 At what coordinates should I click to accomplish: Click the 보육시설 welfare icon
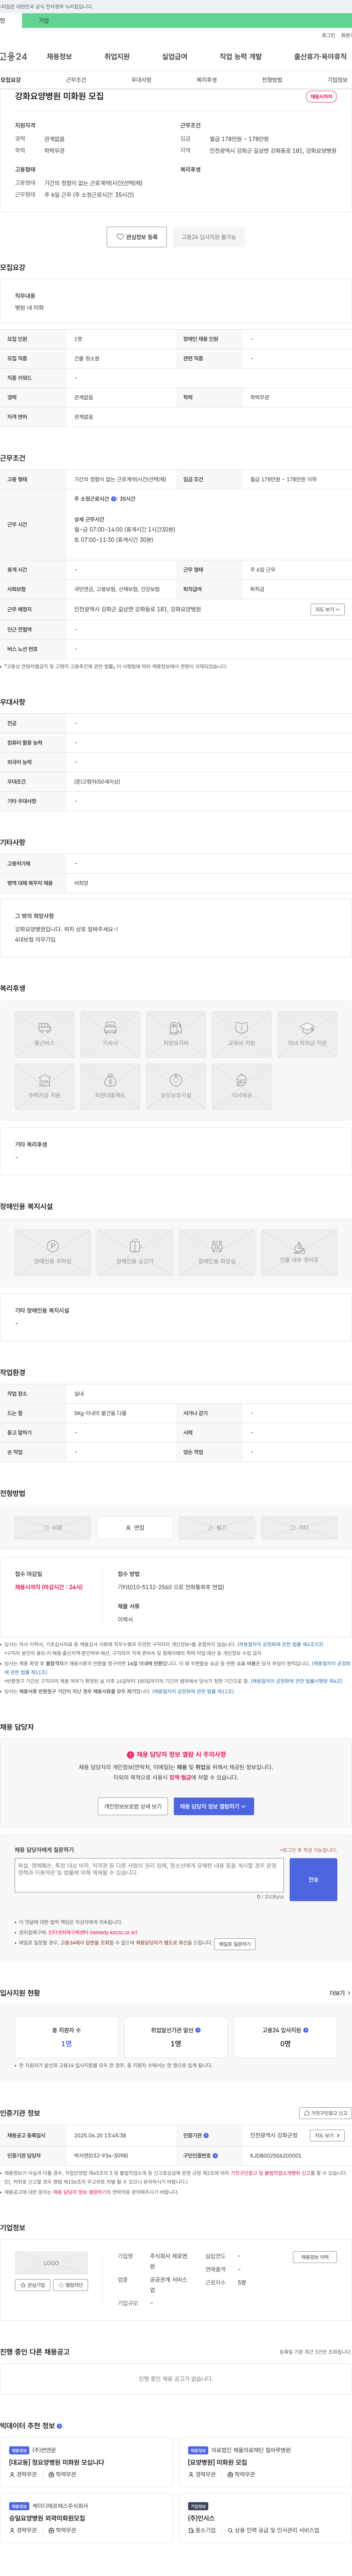(x=176, y=1087)
